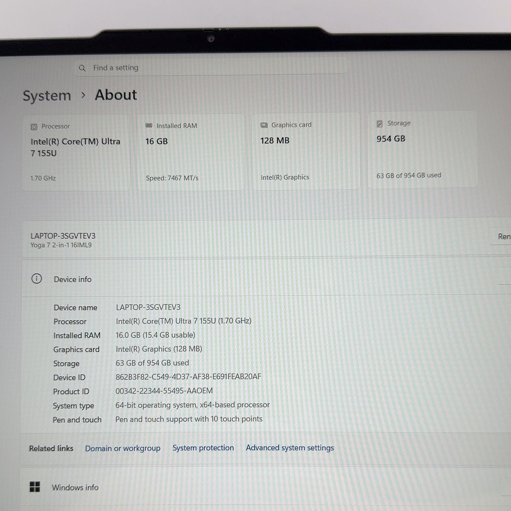Click the Yoga 7 2-in-1 16IML9 model text

(x=61, y=245)
